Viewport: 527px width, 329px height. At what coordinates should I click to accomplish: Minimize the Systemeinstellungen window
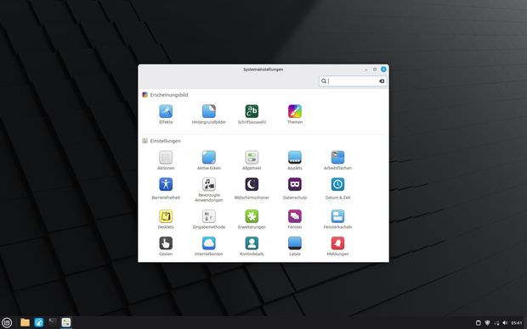point(366,70)
